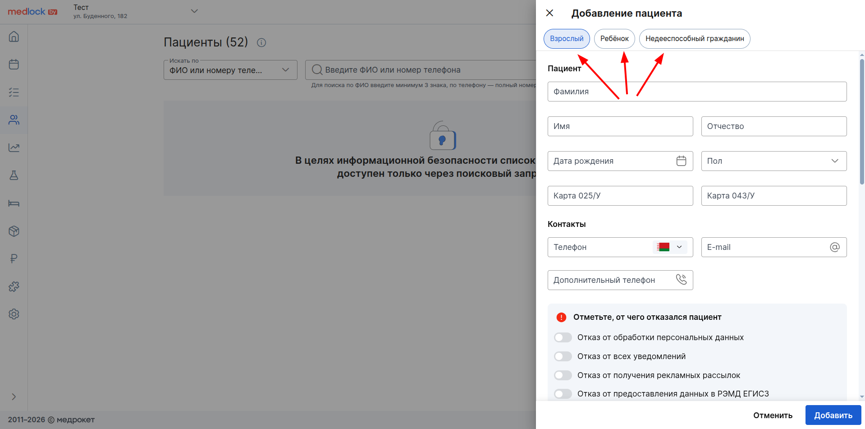Image resolution: width=865 pixels, height=429 pixels.
Task: Open the phone country flag dropdown
Action: 670,247
